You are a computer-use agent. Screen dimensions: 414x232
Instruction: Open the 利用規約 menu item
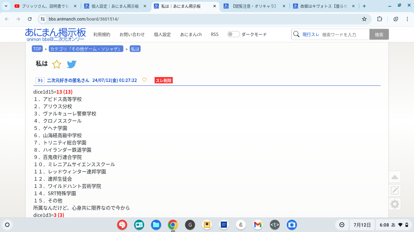click(x=102, y=34)
